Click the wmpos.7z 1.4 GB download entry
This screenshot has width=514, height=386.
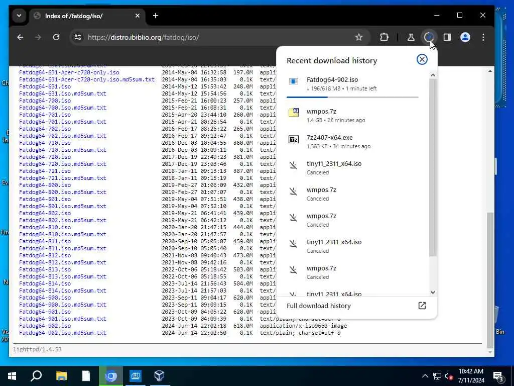(352, 116)
